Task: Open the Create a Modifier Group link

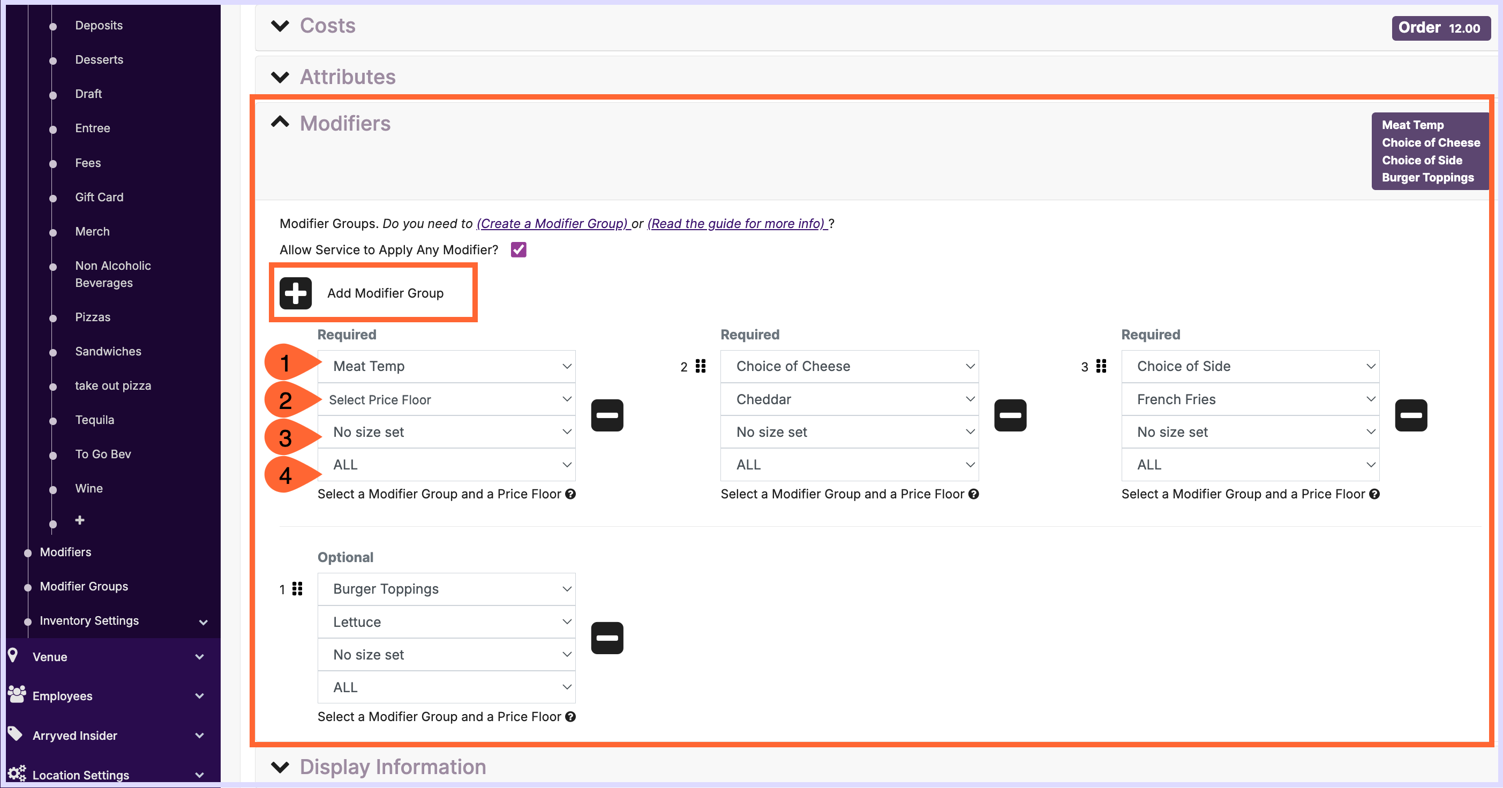Action: [x=553, y=223]
